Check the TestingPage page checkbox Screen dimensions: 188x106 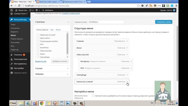click(38, 57)
